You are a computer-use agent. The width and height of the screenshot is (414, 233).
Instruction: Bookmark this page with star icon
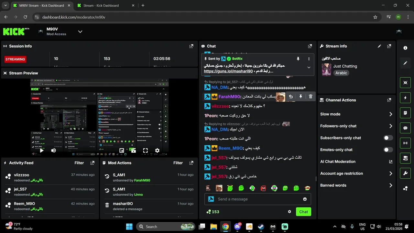click(375, 17)
